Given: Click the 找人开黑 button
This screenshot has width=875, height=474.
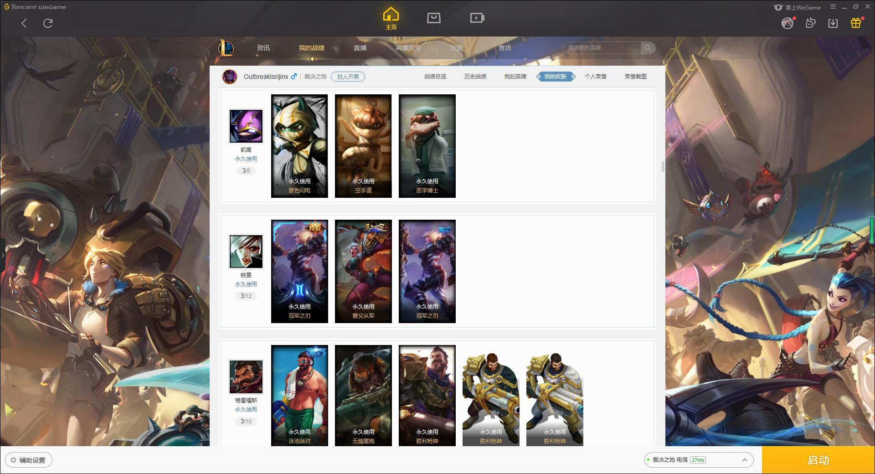Looking at the screenshot, I should coord(348,77).
